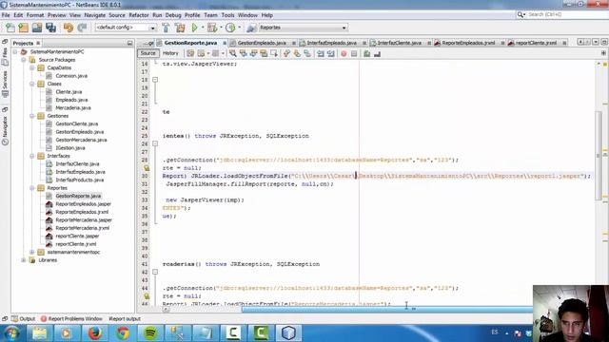Select Conexion.java in project tree
The height and width of the screenshot is (342, 609).
pos(71,76)
